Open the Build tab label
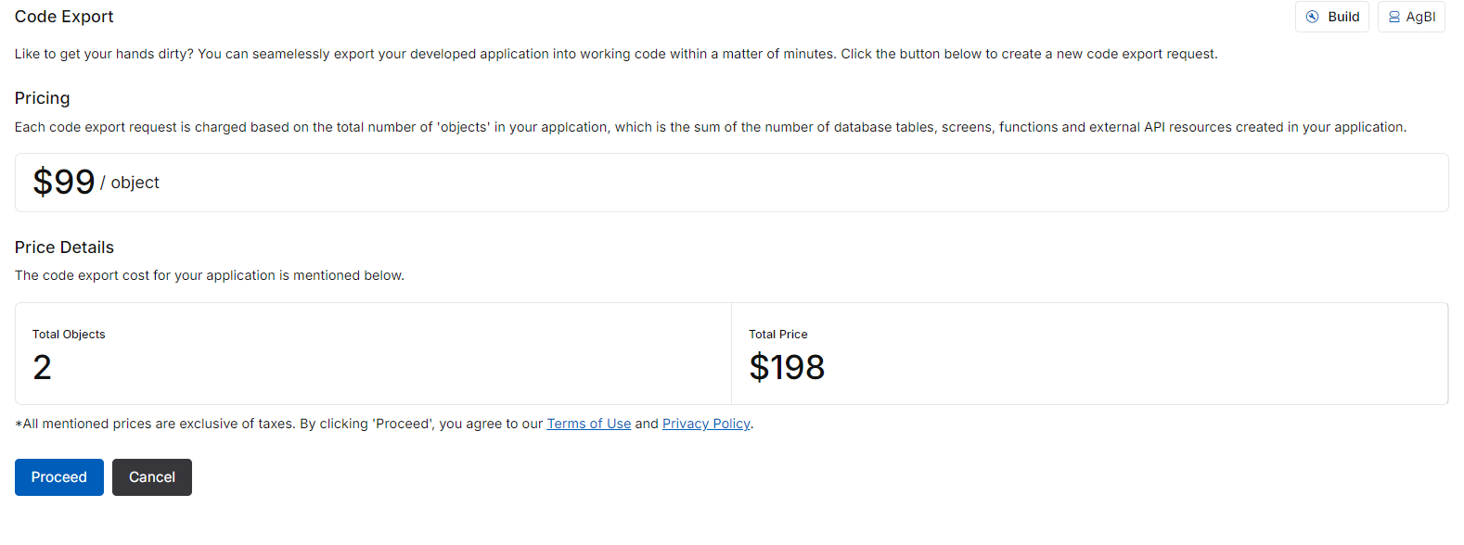The height and width of the screenshot is (545, 1464). pos(1343,17)
